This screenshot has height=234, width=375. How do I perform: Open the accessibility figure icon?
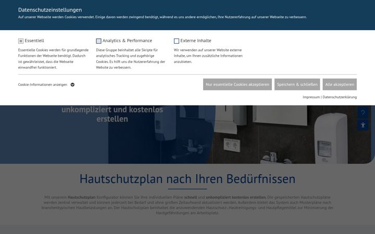[363, 125]
